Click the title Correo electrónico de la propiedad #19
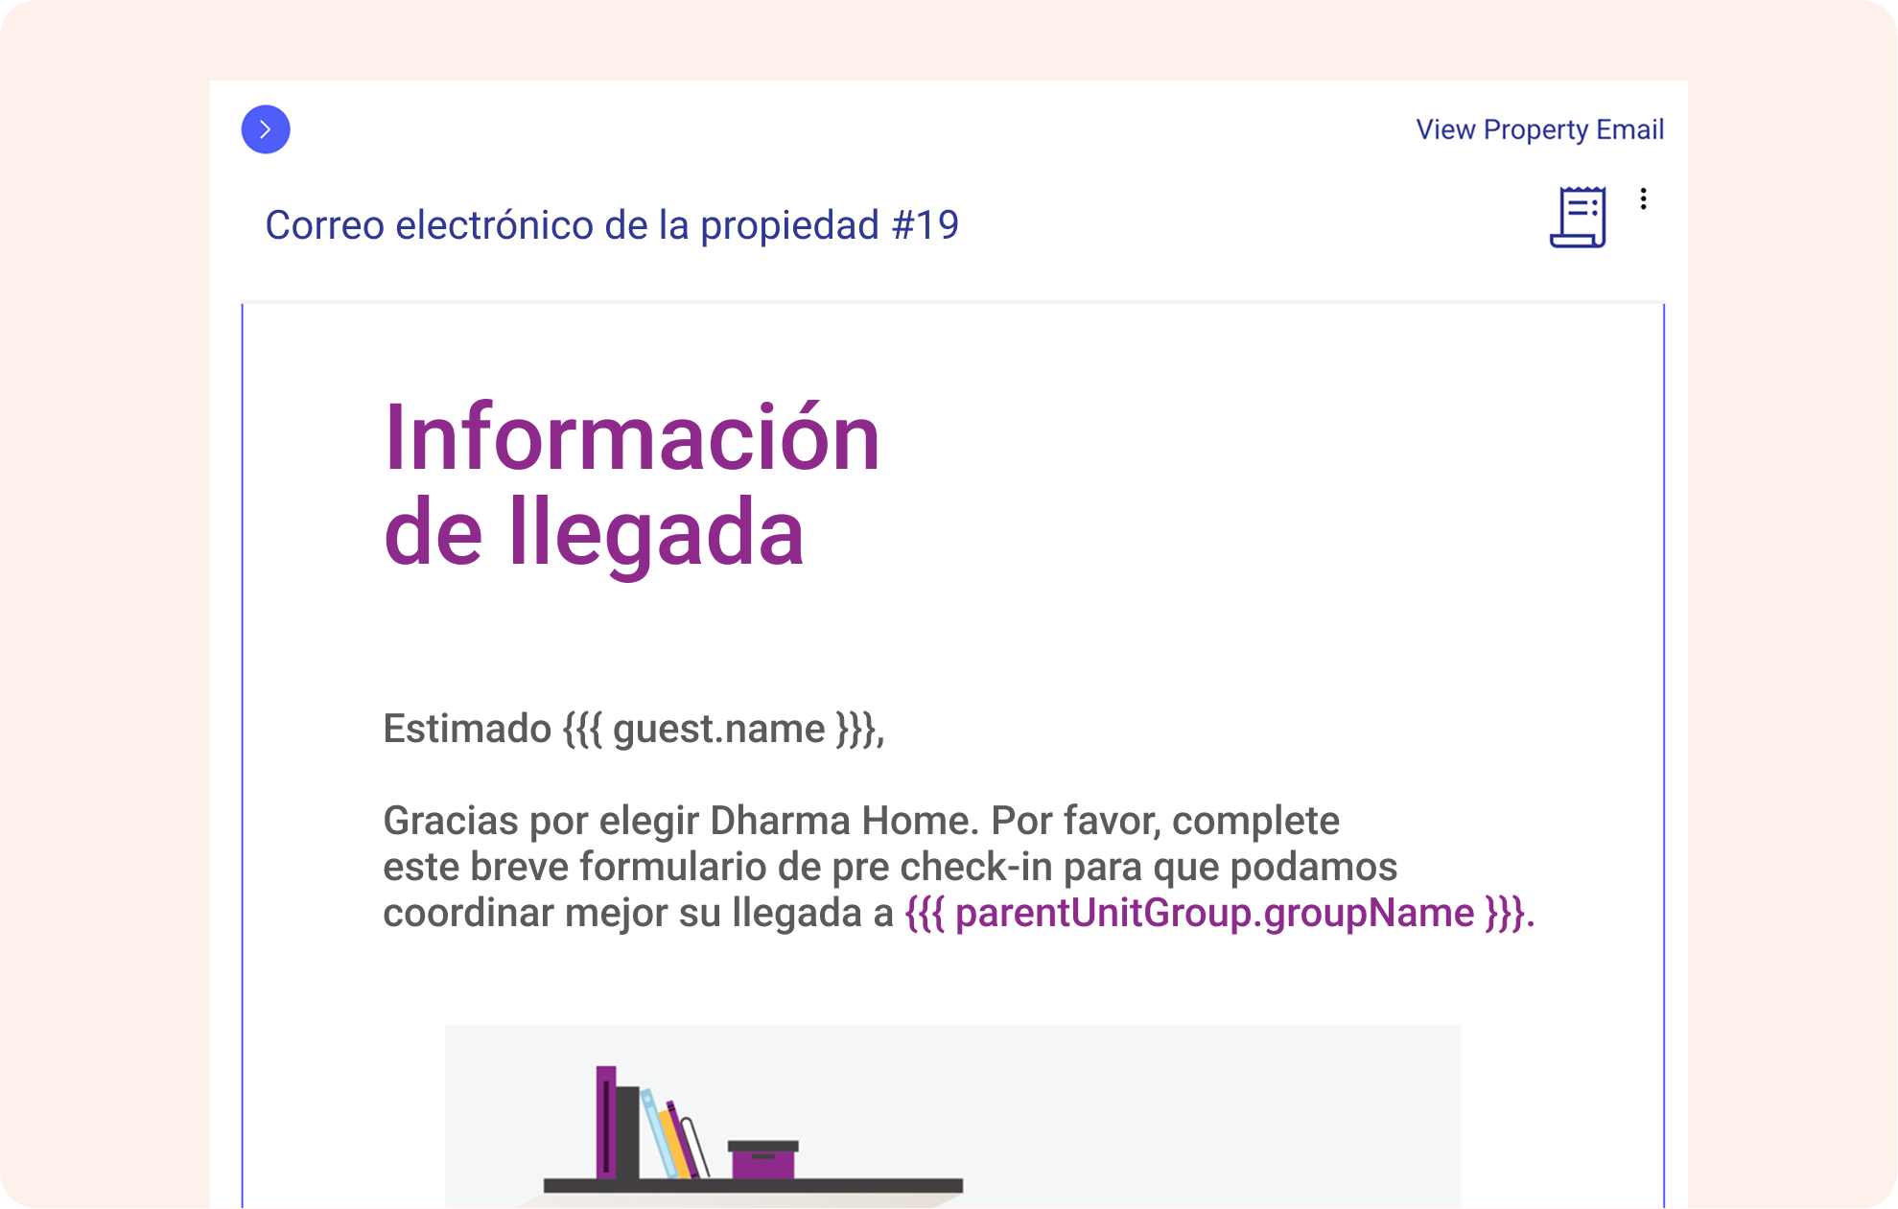1898x1209 pixels. pyautogui.click(x=611, y=225)
